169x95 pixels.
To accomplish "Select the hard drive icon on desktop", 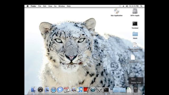I will (x=135, y=11).
